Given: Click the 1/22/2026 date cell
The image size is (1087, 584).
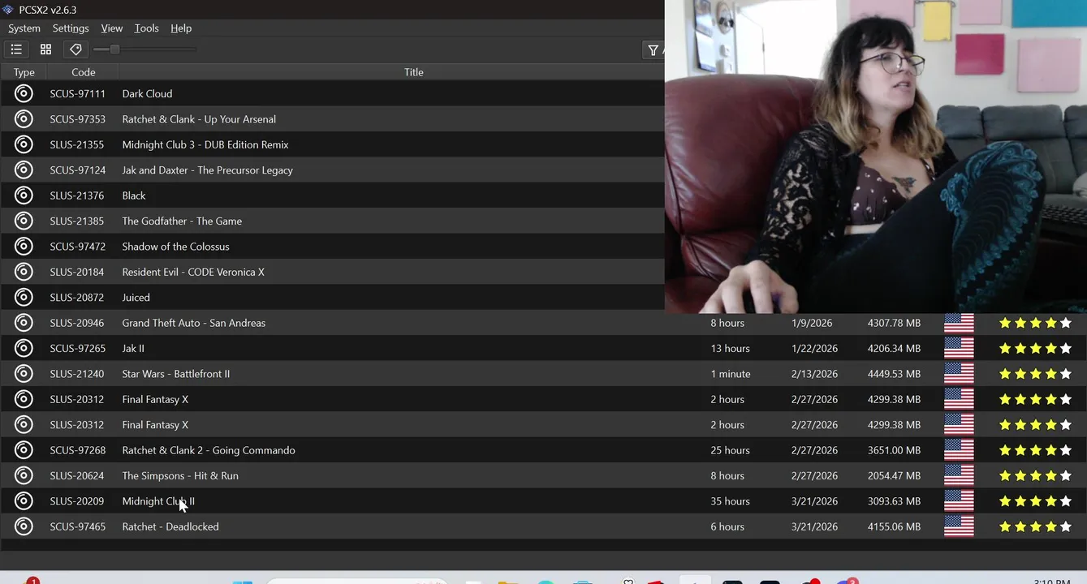Looking at the screenshot, I should pos(814,348).
